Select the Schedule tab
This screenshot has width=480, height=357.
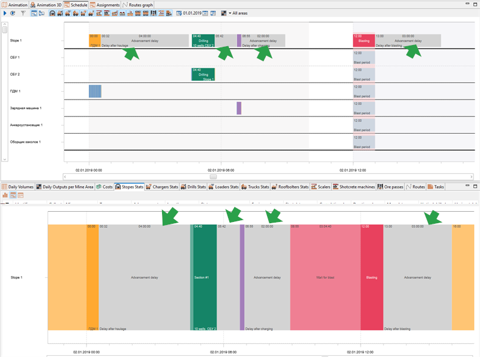(x=76, y=5)
